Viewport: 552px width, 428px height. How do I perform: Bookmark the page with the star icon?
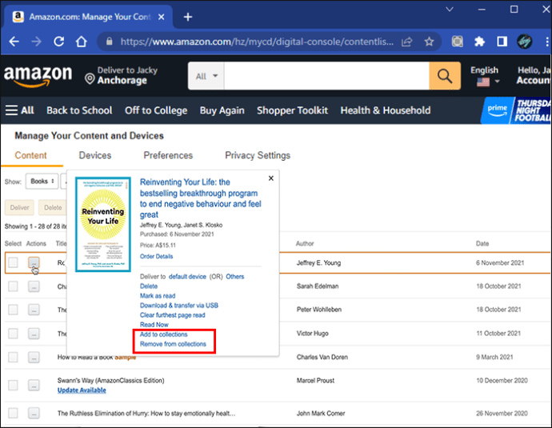click(429, 42)
